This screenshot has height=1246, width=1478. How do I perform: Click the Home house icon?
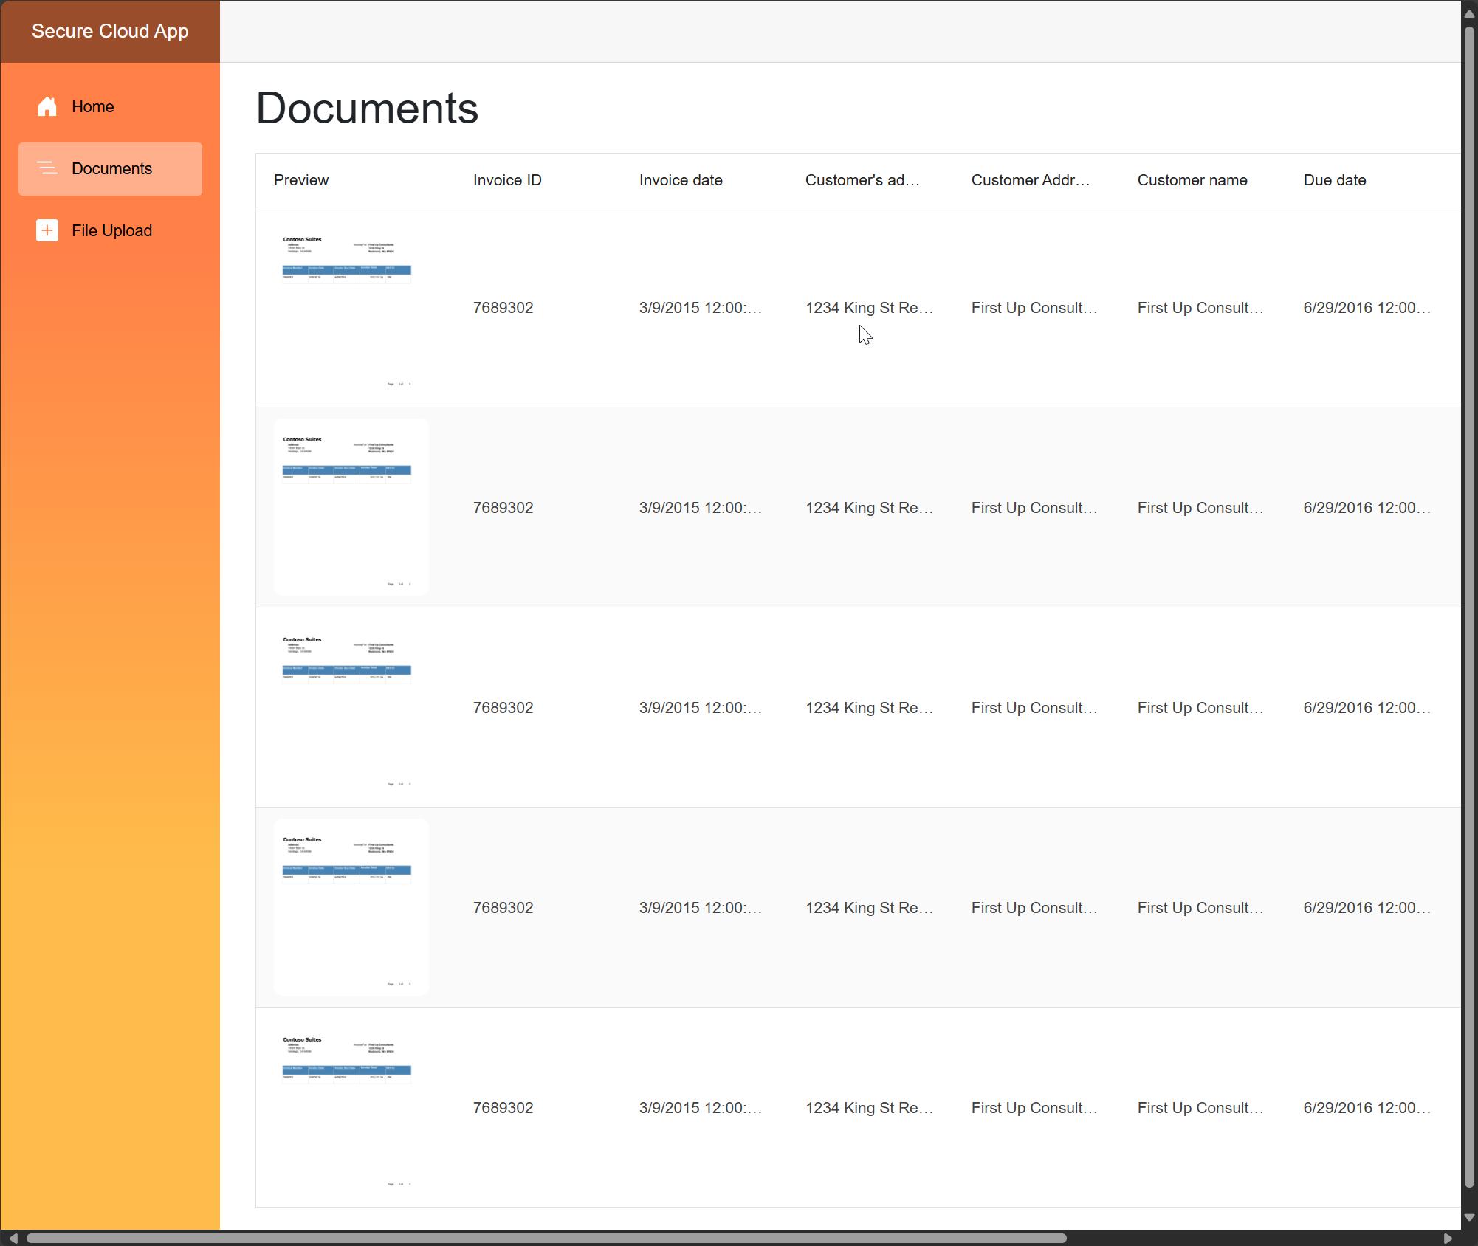pyautogui.click(x=47, y=106)
